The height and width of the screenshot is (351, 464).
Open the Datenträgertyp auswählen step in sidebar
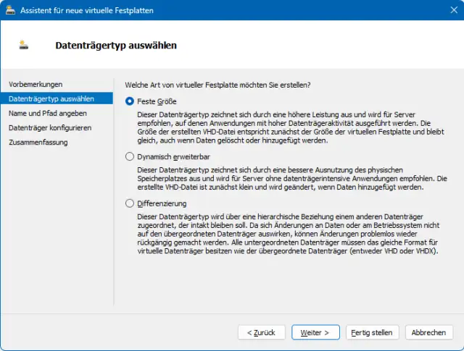coord(50,98)
